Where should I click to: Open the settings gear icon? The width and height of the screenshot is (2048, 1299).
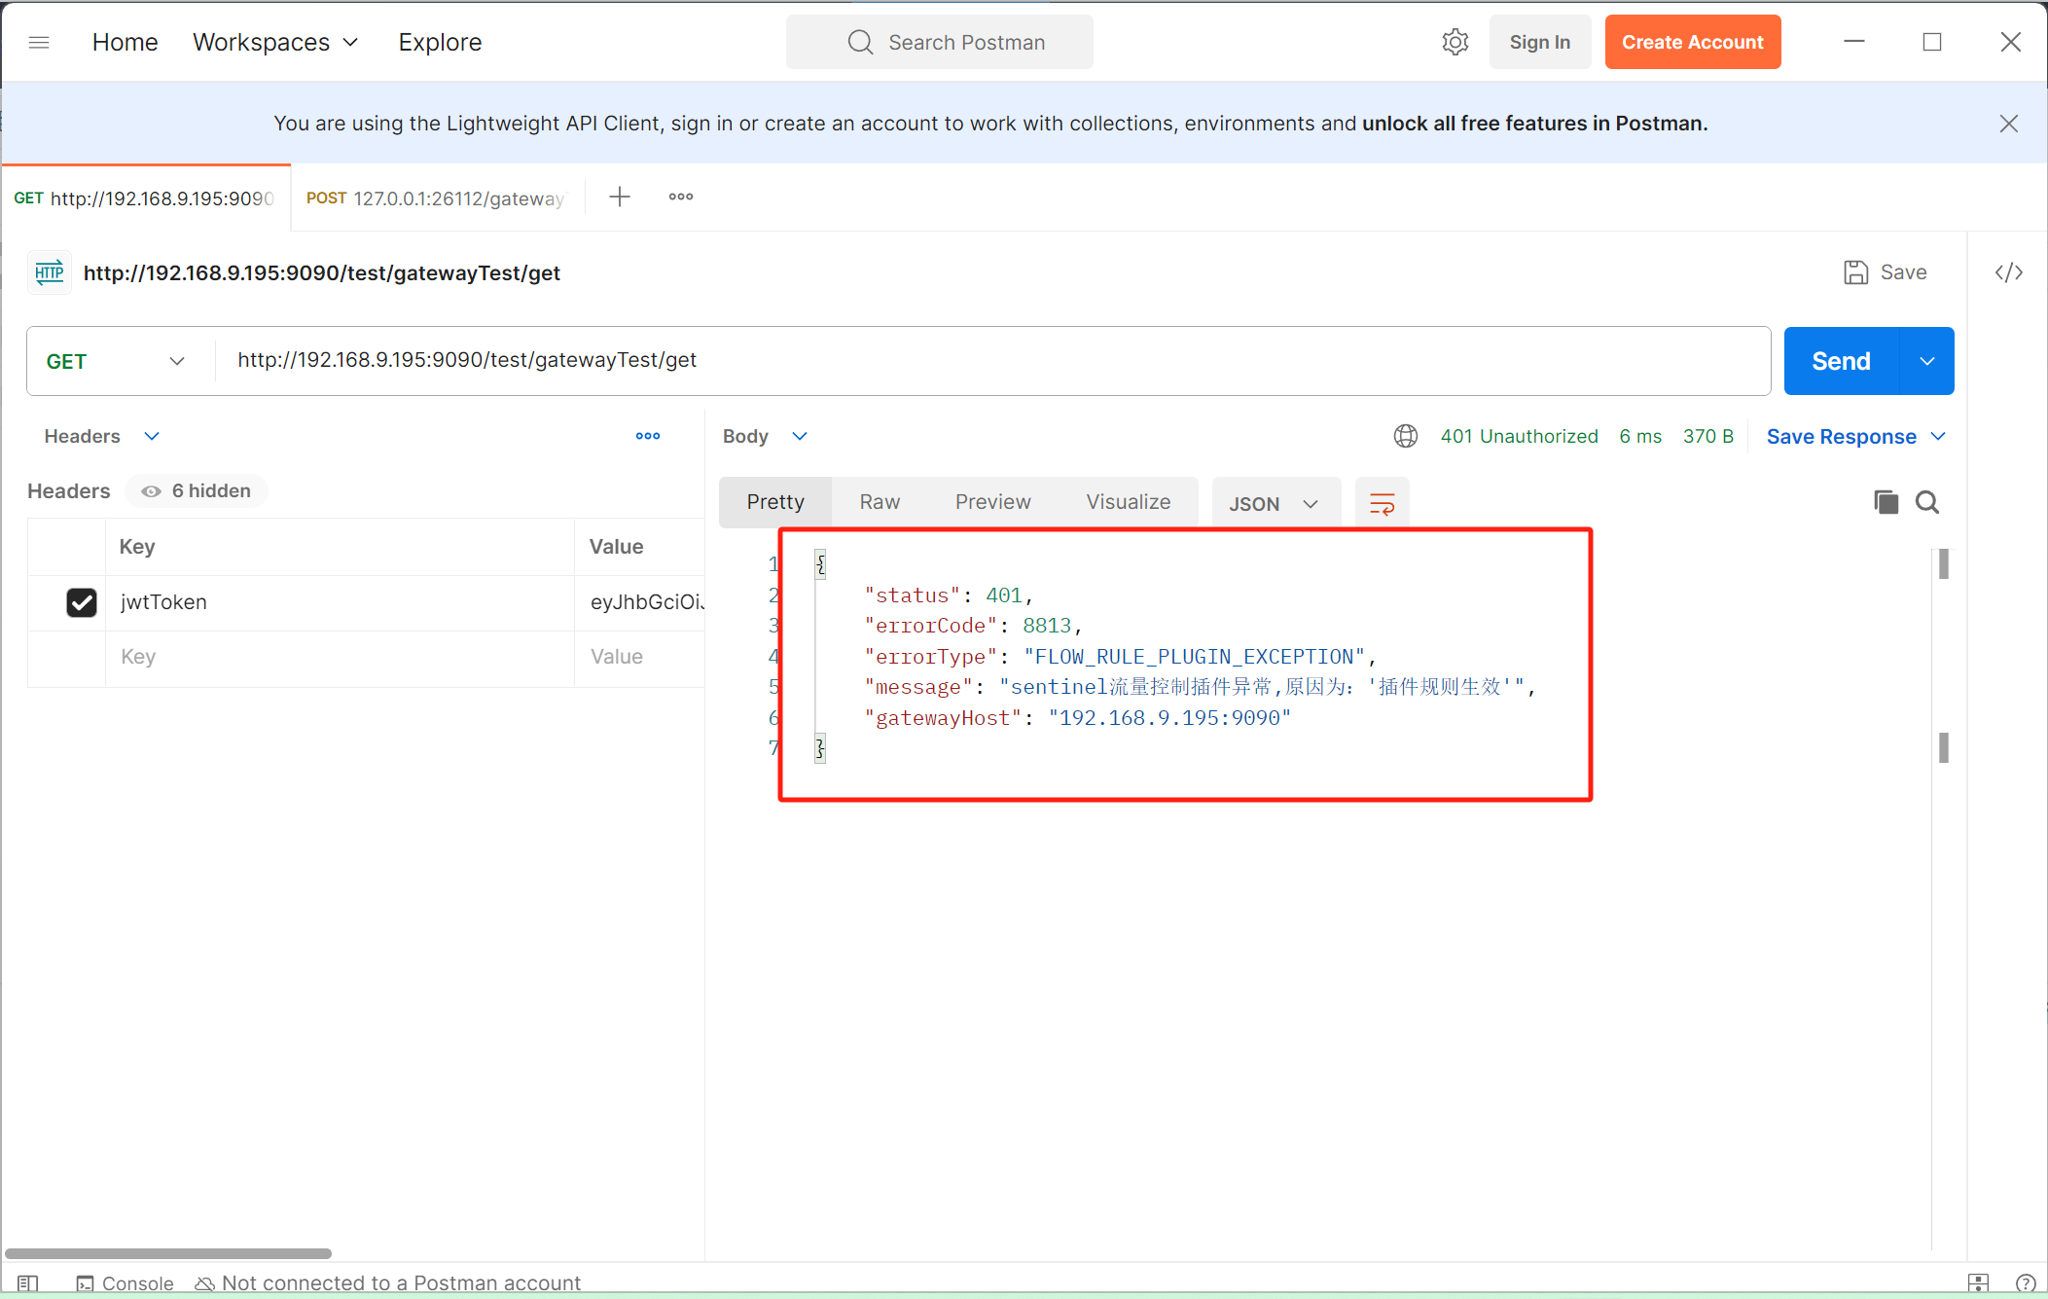tap(1455, 42)
